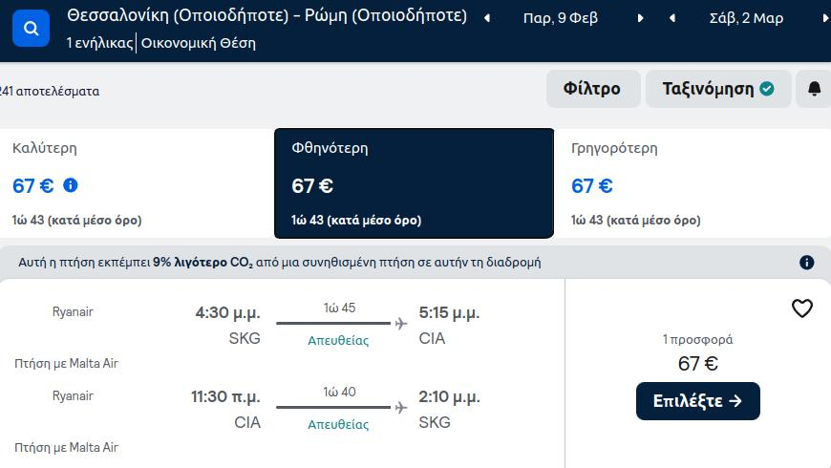Click the Επιλέξτε button for 67 € offer

(x=698, y=401)
